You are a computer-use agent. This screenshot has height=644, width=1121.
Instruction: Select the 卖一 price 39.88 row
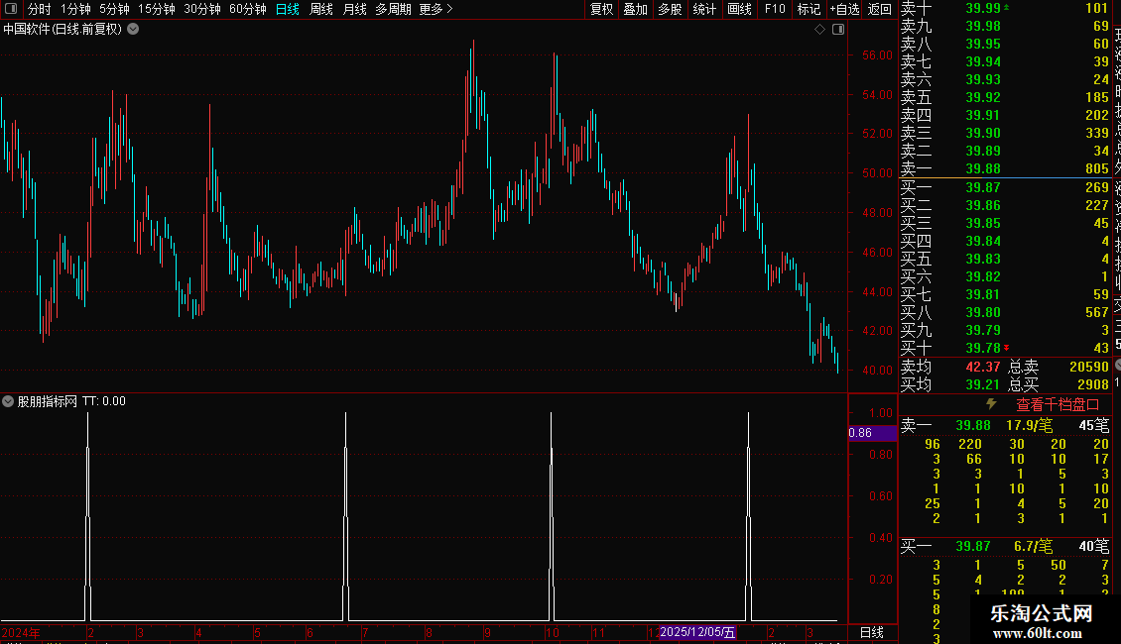pyautogui.click(x=1005, y=168)
